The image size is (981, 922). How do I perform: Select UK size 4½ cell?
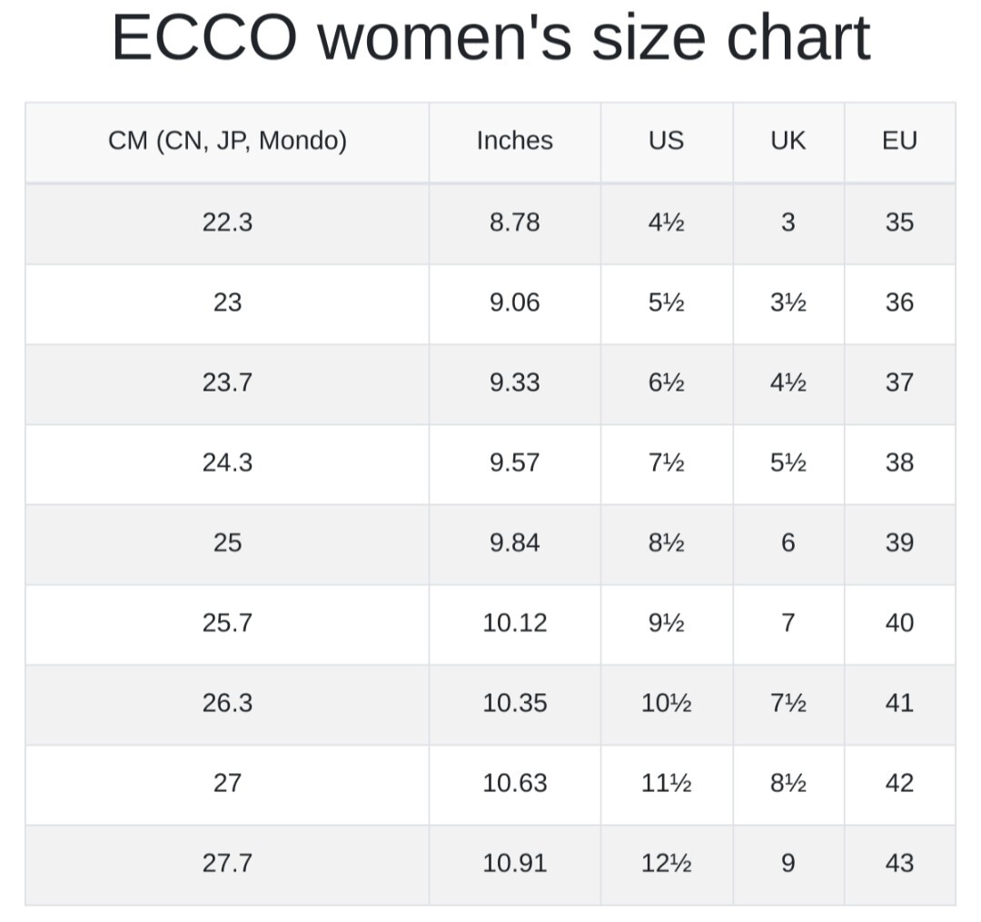788,382
